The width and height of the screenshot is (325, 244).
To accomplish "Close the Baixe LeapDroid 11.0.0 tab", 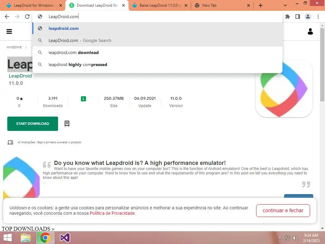I will 186,6.
